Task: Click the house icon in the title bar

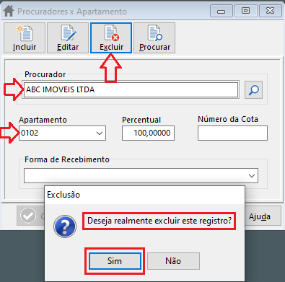Action: [9, 12]
